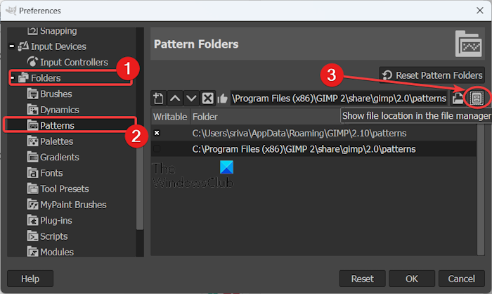Screen dimensions: 492x294
Task: Select Palettes in the folders tree
Action: click(x=56, y=141)
